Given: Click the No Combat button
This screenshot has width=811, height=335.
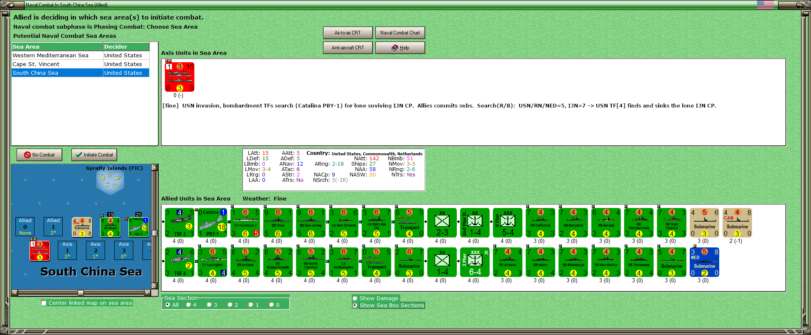Looking at the screenshot, I should tap(39, 155).
